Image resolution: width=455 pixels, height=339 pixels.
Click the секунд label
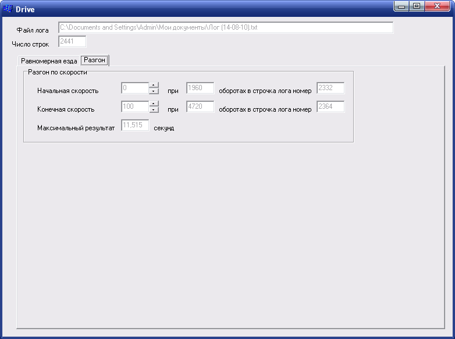[164, 128]
